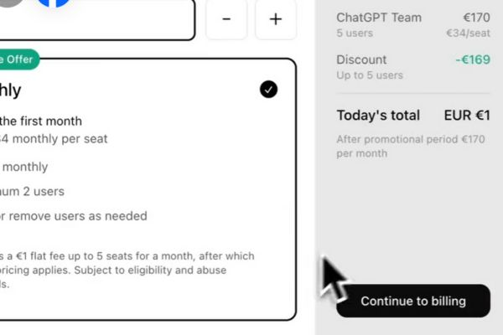This screenshot has width=503, height=335.
Task: Click the "2 users" minimum requirement line
Action: (32, 192)
